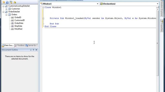Click the Document Outline panel title
Screen dimensions: 165x92
[x=10, y=50]
